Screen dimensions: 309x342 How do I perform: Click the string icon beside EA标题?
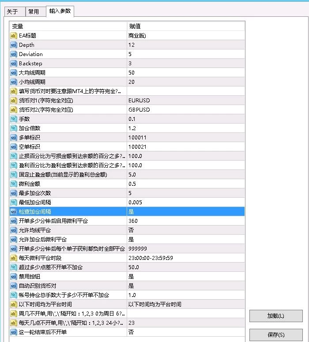13,36
